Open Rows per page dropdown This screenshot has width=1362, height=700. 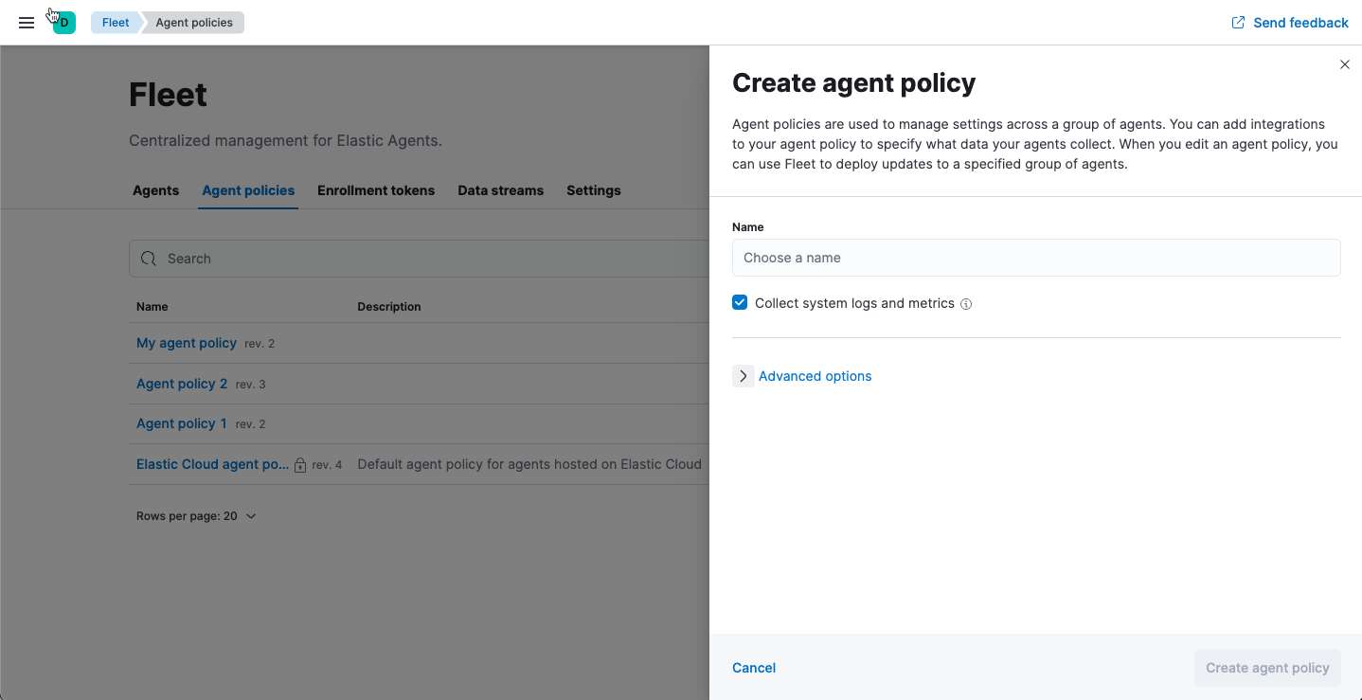196,516
